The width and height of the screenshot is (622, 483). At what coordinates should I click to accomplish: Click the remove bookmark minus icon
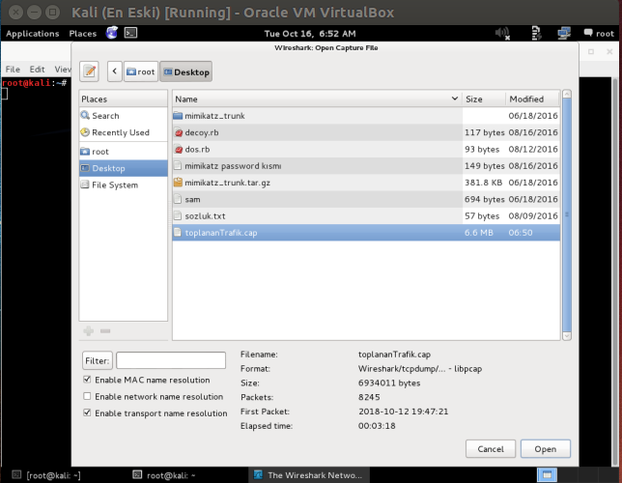click(105, 331)
